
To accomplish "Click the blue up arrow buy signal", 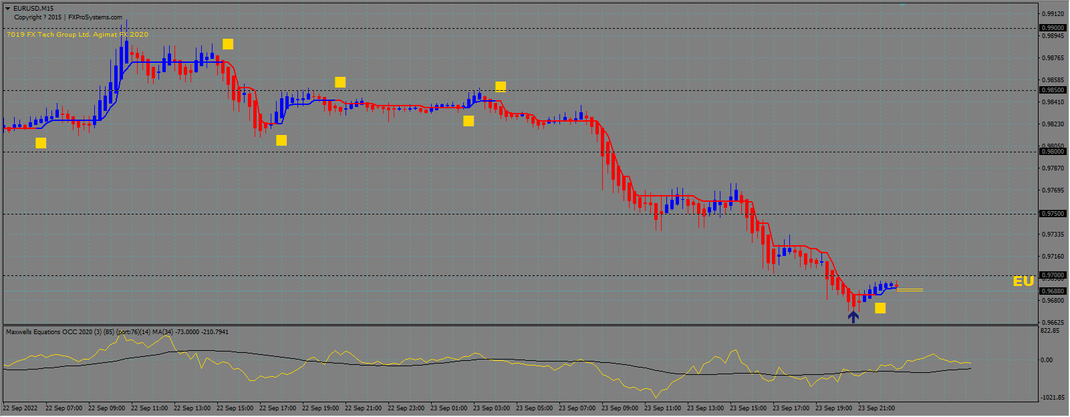I will pyautogui.click(x=853, y=316).
